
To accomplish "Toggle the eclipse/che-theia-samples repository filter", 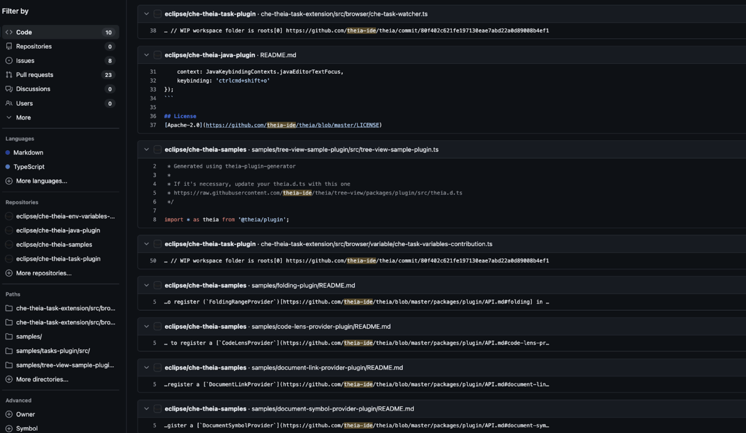I will click(54, 244).
